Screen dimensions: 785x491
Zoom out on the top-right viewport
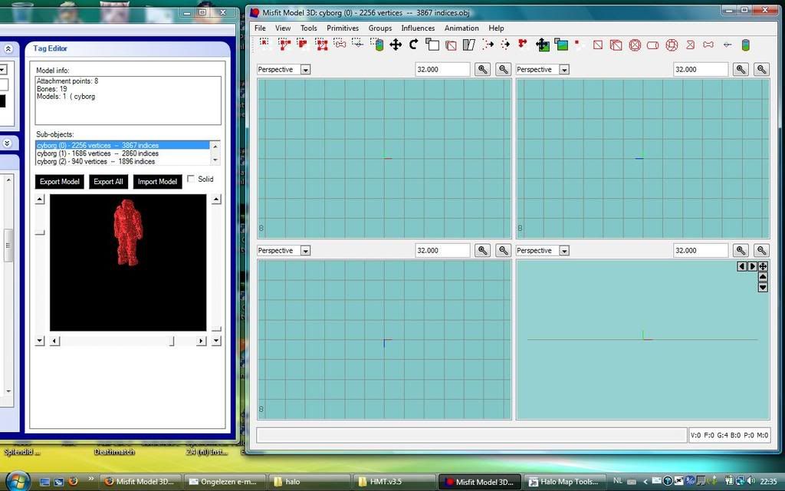[x=761, y=70]
